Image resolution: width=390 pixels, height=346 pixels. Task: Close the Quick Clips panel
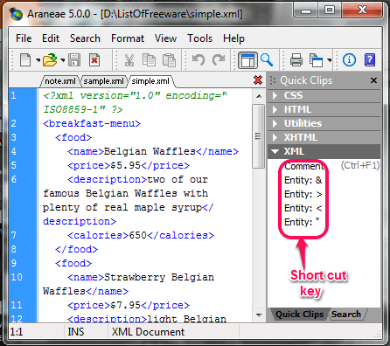[x=373, y=80]
